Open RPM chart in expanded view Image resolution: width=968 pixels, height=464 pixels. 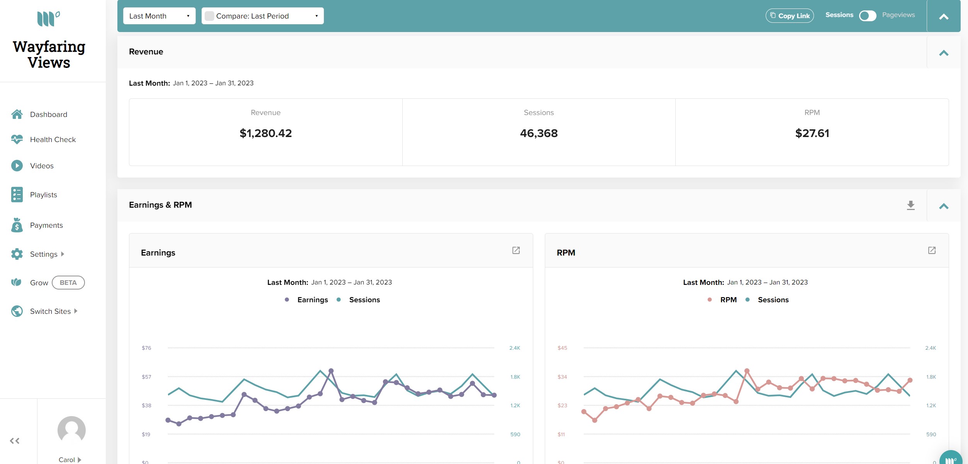[x=932, y=251]
